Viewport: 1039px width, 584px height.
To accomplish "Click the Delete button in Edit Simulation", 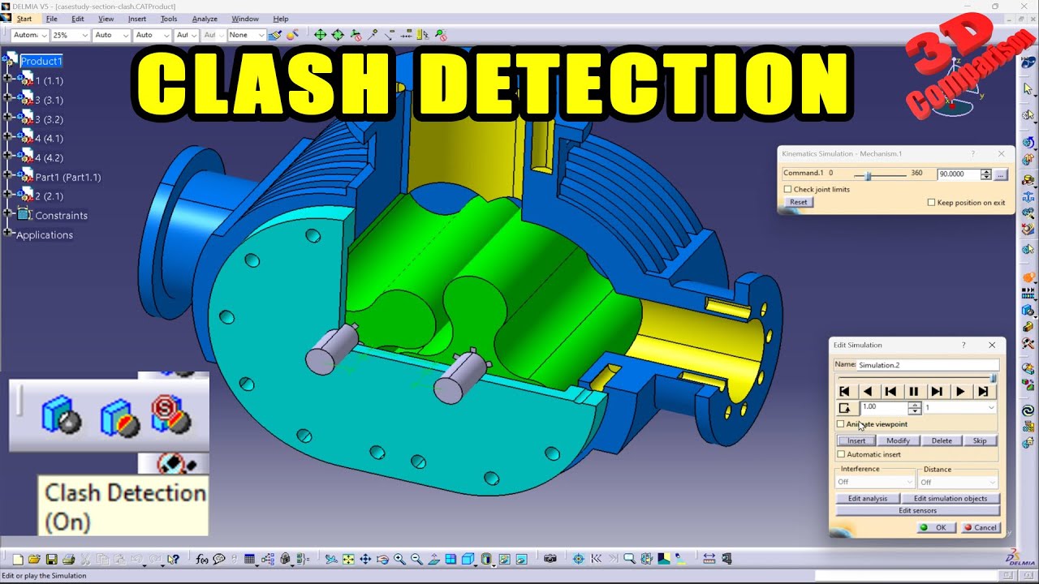I will pos(942,440).
